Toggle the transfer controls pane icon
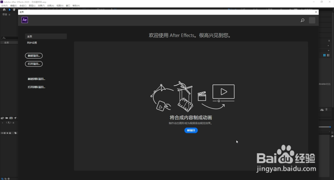Image resolution: width=334 pixels, height=180 pixels. point(6,179)
